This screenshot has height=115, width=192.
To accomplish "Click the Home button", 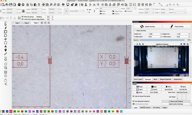I will [139, 92].
